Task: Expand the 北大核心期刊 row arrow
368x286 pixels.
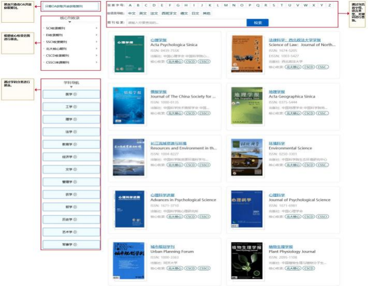Action: 96,49
